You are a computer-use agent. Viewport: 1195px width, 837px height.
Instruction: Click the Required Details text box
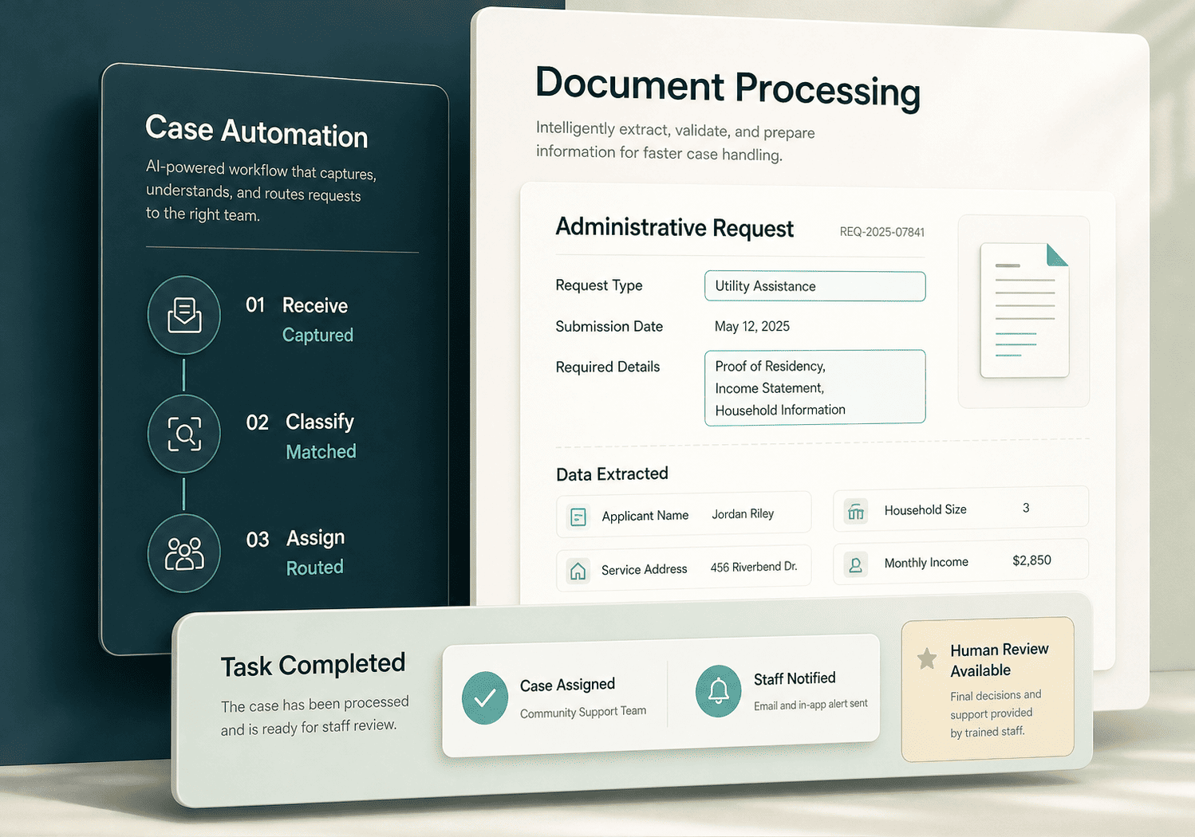(x=815, y=387)
